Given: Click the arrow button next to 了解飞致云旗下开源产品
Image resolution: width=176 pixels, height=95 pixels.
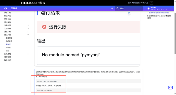Looking at the screenshot, I should coord(151,3).
